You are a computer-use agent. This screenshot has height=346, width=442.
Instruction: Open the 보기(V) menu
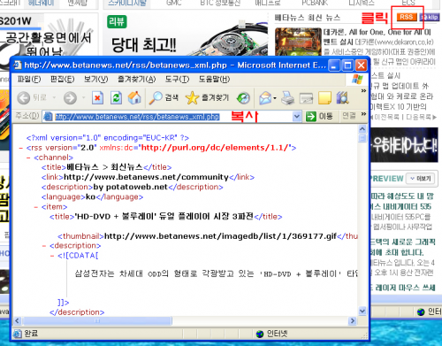pyautogui.click(x=96, y=79)
